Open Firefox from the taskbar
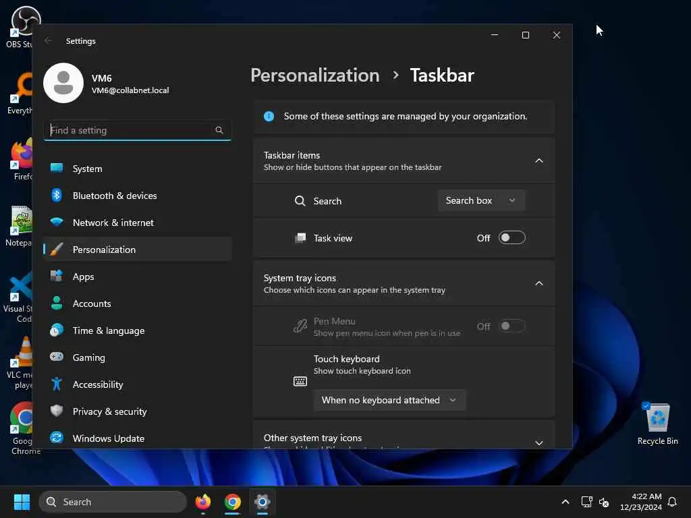 click(x=203, y=502)
